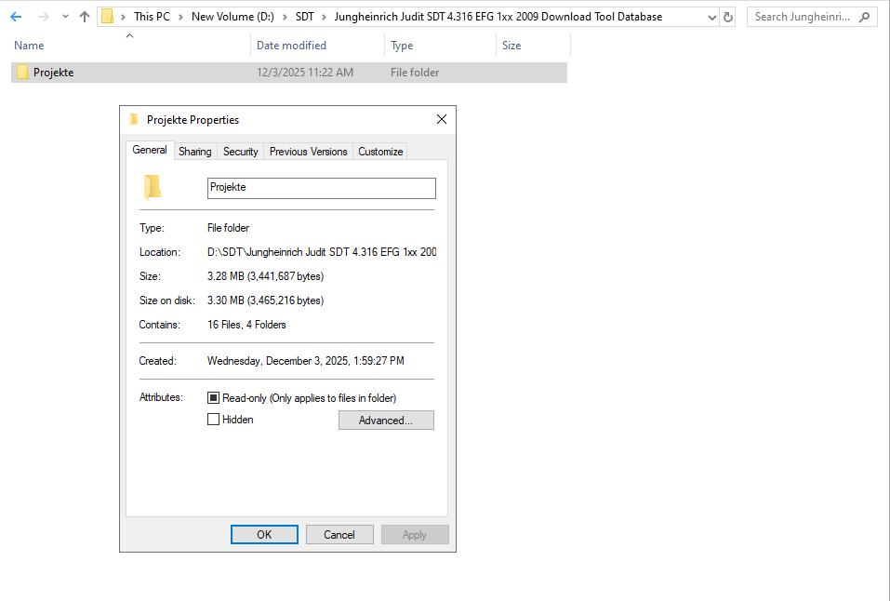Open the address bar history dropdown

coord(711,17)
